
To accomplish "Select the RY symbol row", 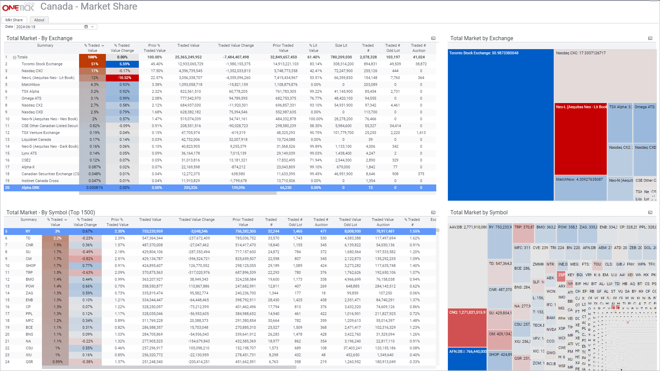I will [x=220, y=231].
